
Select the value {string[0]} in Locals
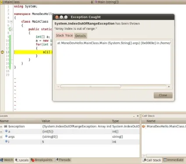point(50,137)
